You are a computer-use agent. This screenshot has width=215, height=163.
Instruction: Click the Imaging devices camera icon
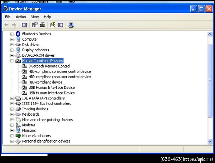[x=18, y=109]
